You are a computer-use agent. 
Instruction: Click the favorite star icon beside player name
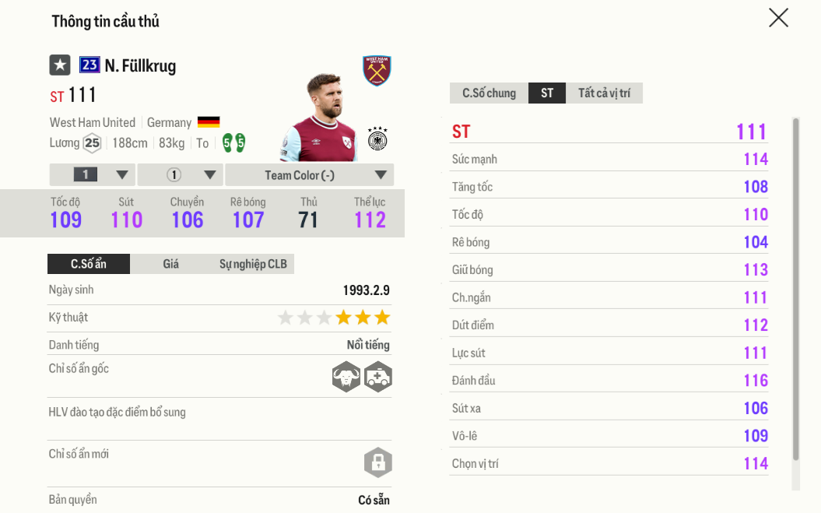click(x=60, y=65)
